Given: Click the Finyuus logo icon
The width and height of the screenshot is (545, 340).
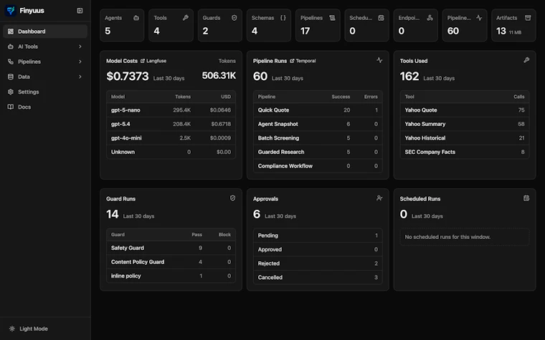Looking at the screenshot, I should (x=11, y=11).
